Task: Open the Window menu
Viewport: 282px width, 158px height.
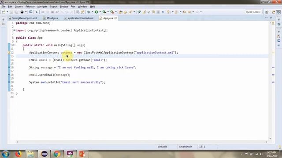Action: point(82,7)
